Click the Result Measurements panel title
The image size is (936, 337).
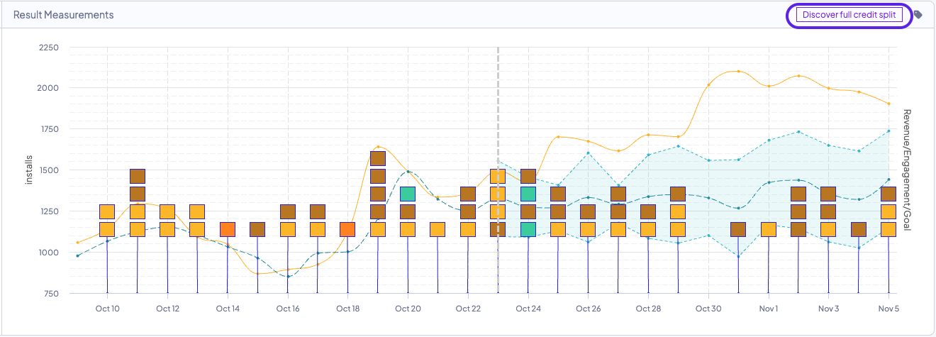pyautogui.click(x=63, y=15)
